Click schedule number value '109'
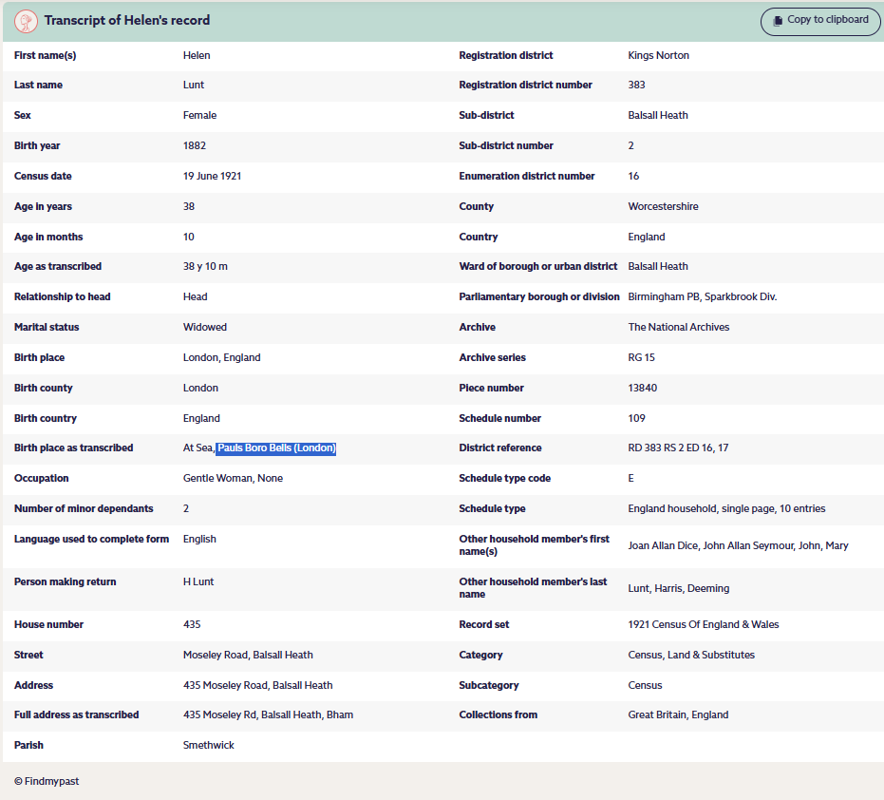 coord(636,419)
